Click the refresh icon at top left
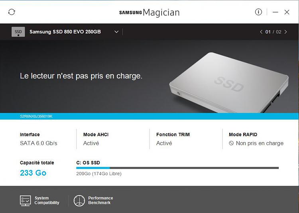Image resolution: width=299 pixels, height=213 pixels. point(12,12)
